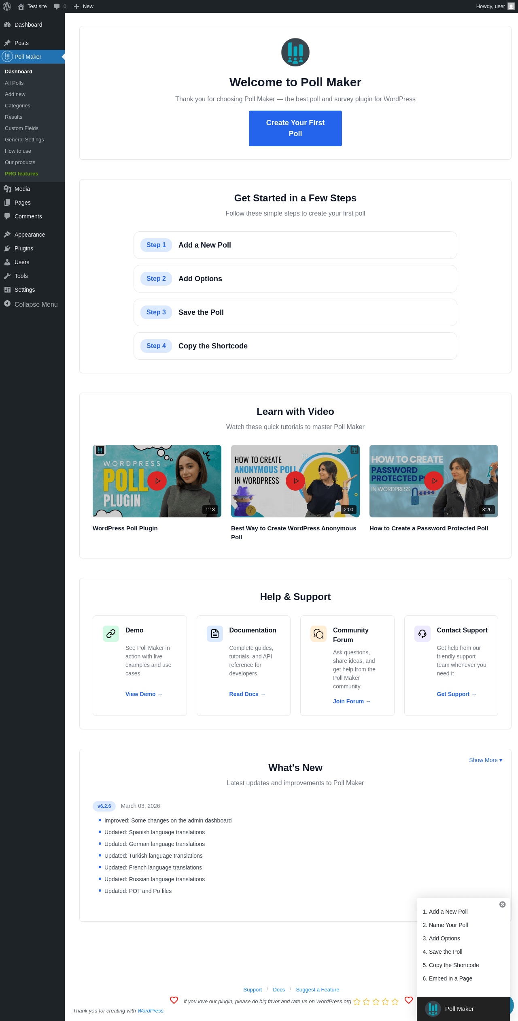This screenshot has height=1021, width=518.
Task: Expand Step 1 Add a New Poll
Action: point(295,245)
